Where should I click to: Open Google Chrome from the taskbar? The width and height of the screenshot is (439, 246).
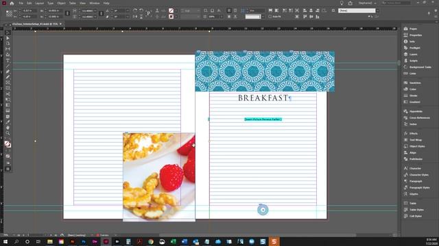click(151, 241)
